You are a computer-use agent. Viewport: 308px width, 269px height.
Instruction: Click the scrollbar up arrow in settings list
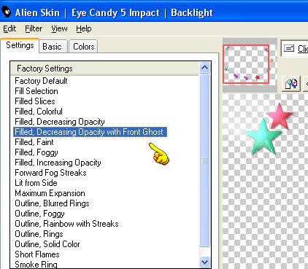[204, 67]
